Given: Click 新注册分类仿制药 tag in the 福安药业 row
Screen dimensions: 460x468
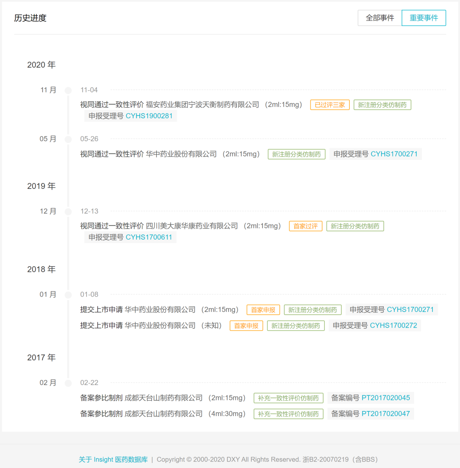Looking at the screenshot, I should 382,105.
